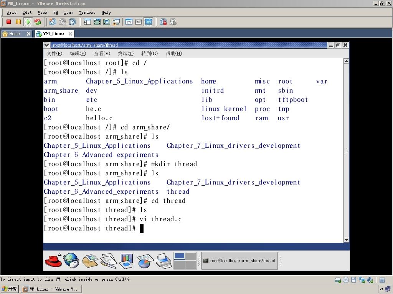This screenshot has height=294, width=393.
Task: Launch the word processor pen-and-paper icon
Action: 108,261
